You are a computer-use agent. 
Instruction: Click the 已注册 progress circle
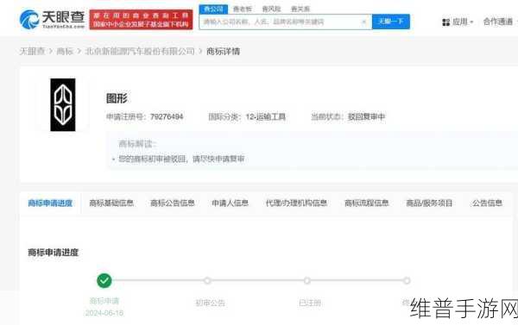click(307, 281)
